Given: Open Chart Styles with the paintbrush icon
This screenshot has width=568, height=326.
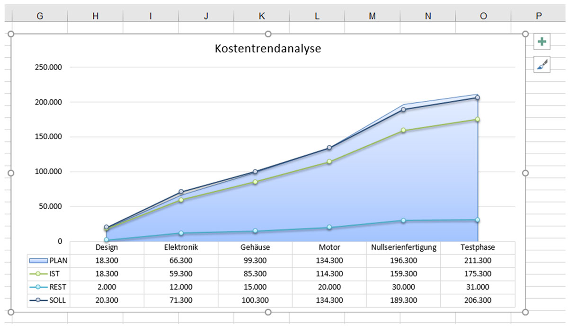Looking at the screenshot, I should tap(541, 64).
